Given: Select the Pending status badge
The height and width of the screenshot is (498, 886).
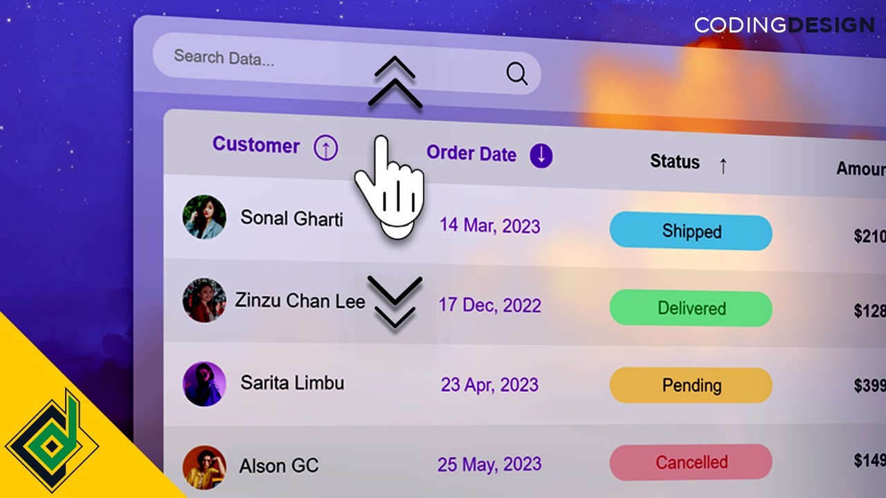Looking at the screenshot, I should click(691, 385).
